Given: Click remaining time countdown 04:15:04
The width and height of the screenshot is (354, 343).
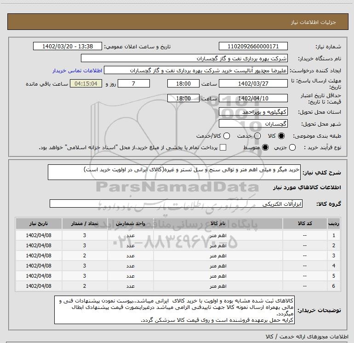Looking at the screenshot, I should [x=86, y=83].
